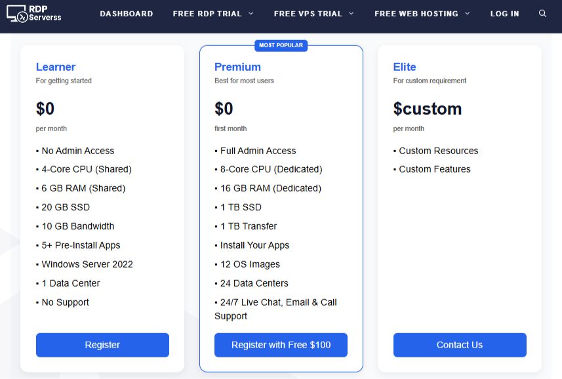Click the MOST POPULAR badge

pyautogui.click(x=281, y=45)
